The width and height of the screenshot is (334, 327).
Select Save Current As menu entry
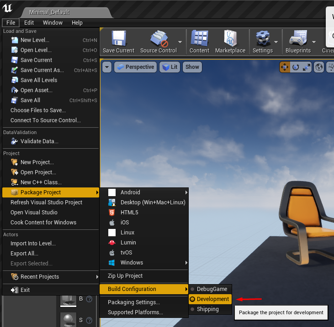[51, 70]
